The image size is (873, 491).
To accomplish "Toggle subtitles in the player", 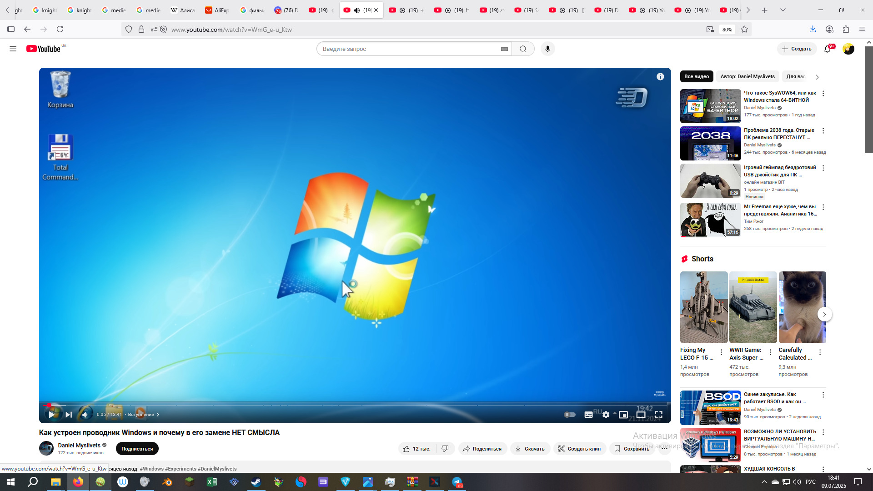I will (588, 414).
